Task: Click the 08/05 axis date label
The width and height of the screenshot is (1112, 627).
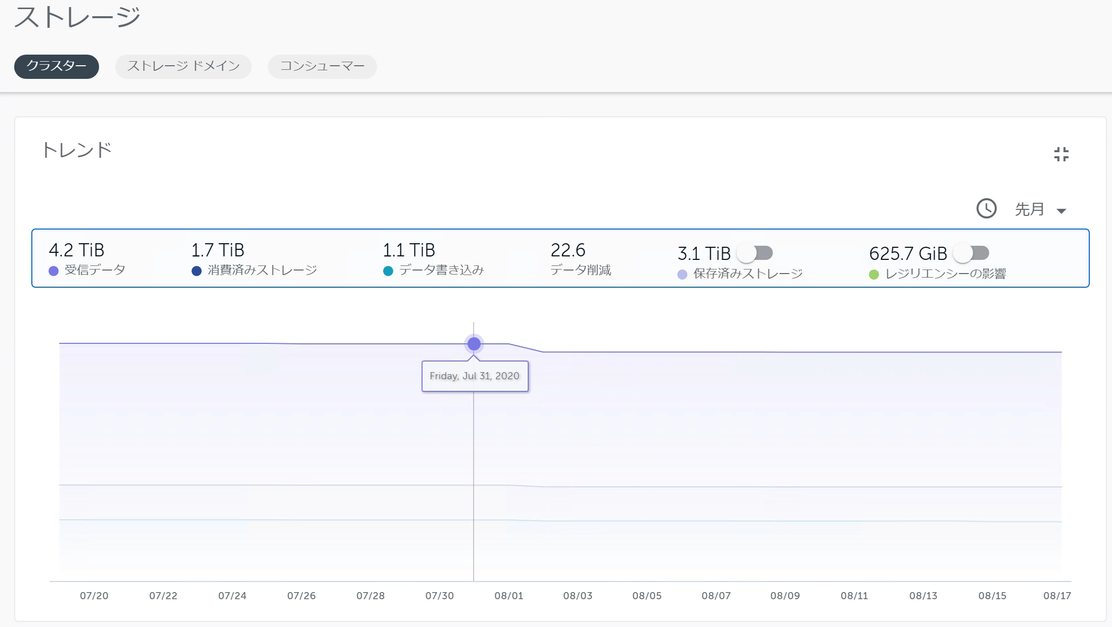Action: [x=647, y=596]
